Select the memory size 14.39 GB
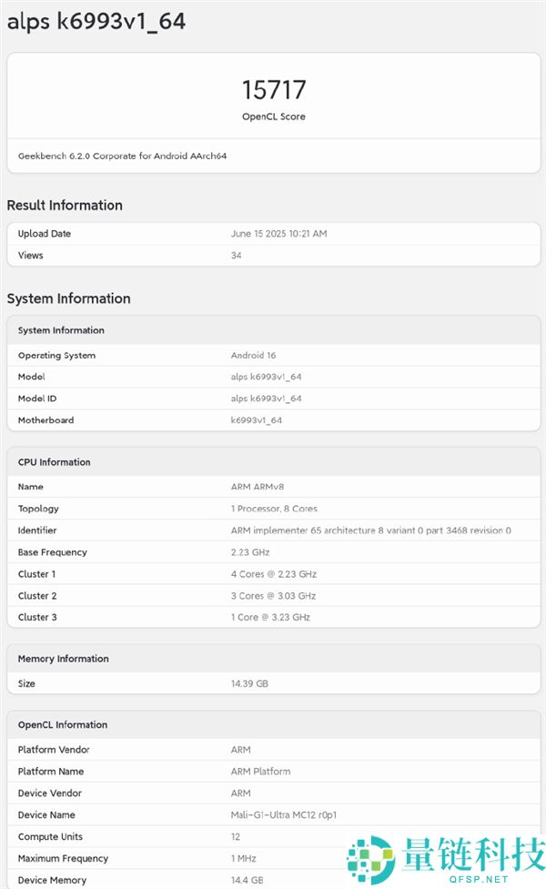The image size is (546, 889). pos(249,683)
